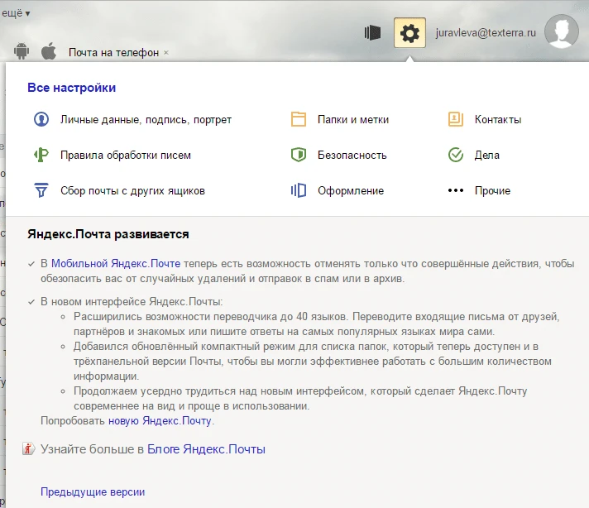The image size is (589, 508).
Task: Click the user avatar portrait
Action: [562, 31]
